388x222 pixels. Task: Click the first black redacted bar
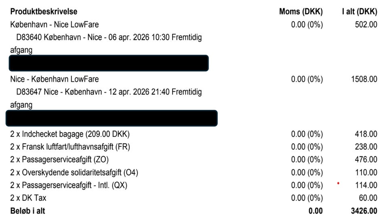(x=108, y=63)
